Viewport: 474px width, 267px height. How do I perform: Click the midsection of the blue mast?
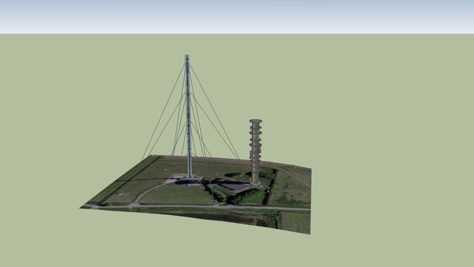point(188,115)
